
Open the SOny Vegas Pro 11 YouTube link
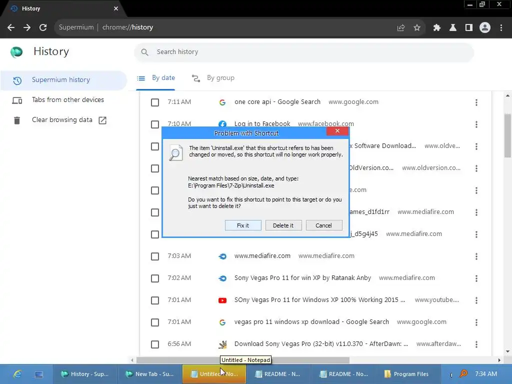(x=319, y=300)
